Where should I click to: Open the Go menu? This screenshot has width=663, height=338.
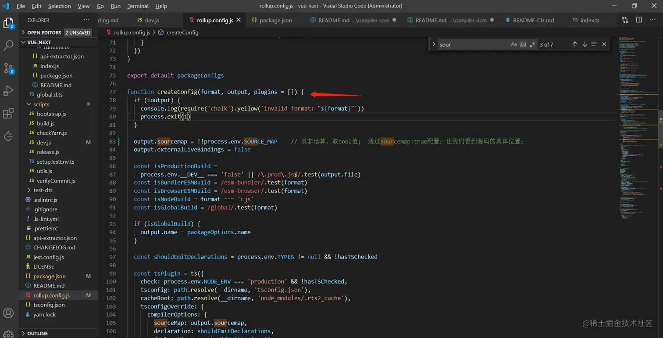[100, 6]
